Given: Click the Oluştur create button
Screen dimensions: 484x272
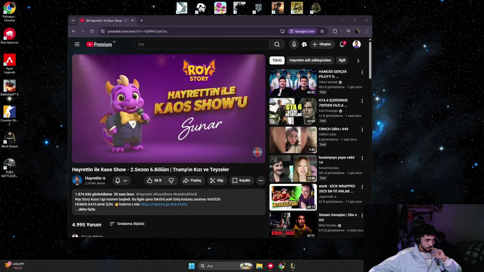Looking at the screenshot, I should (x=322, y=44).
